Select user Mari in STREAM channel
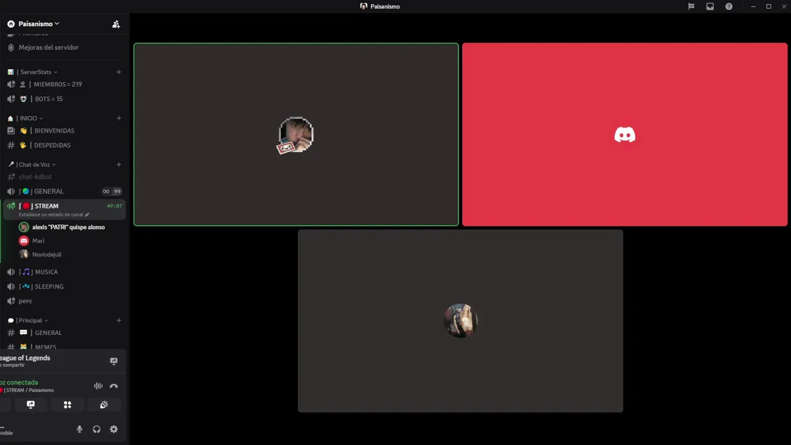Viewport: 791px width, 445px height. point(38,241)
